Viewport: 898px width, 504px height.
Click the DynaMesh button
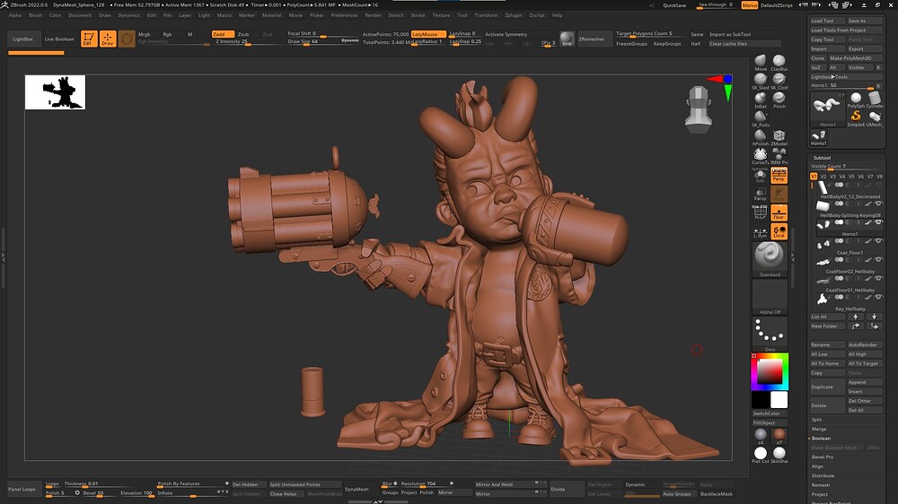(x=357, y=489)
